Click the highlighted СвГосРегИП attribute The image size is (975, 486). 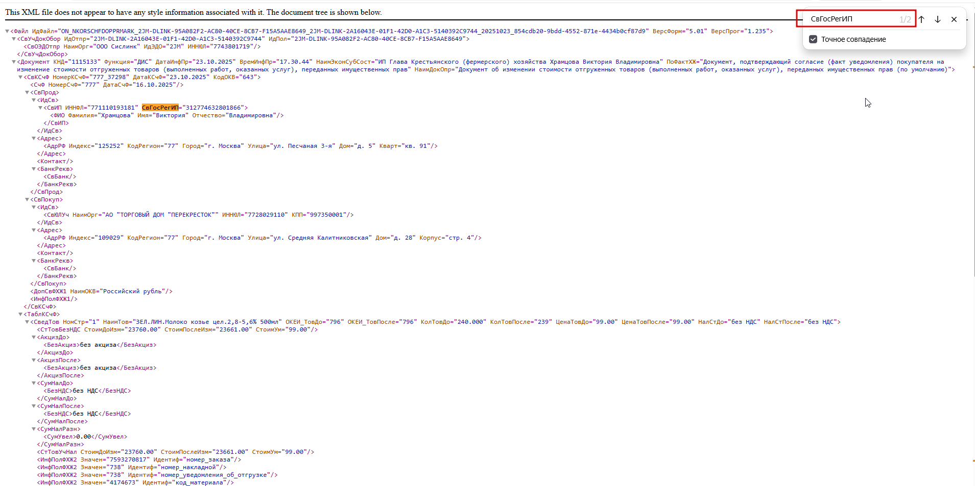click(160, 108)
